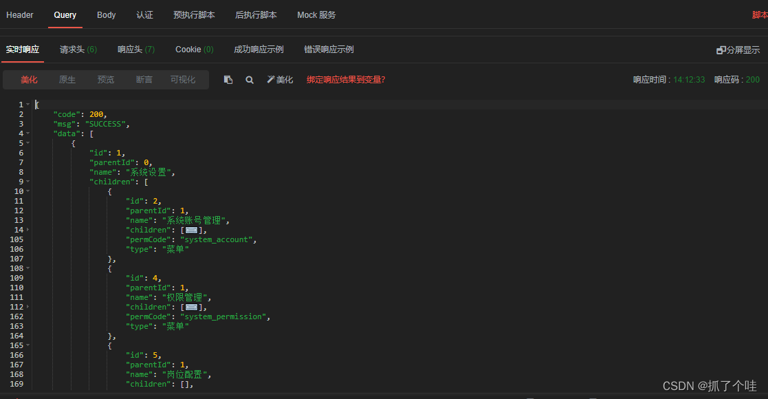Select the 原生 raw view mode
Viewport: 768px width, 399px height.
(67, 79)
